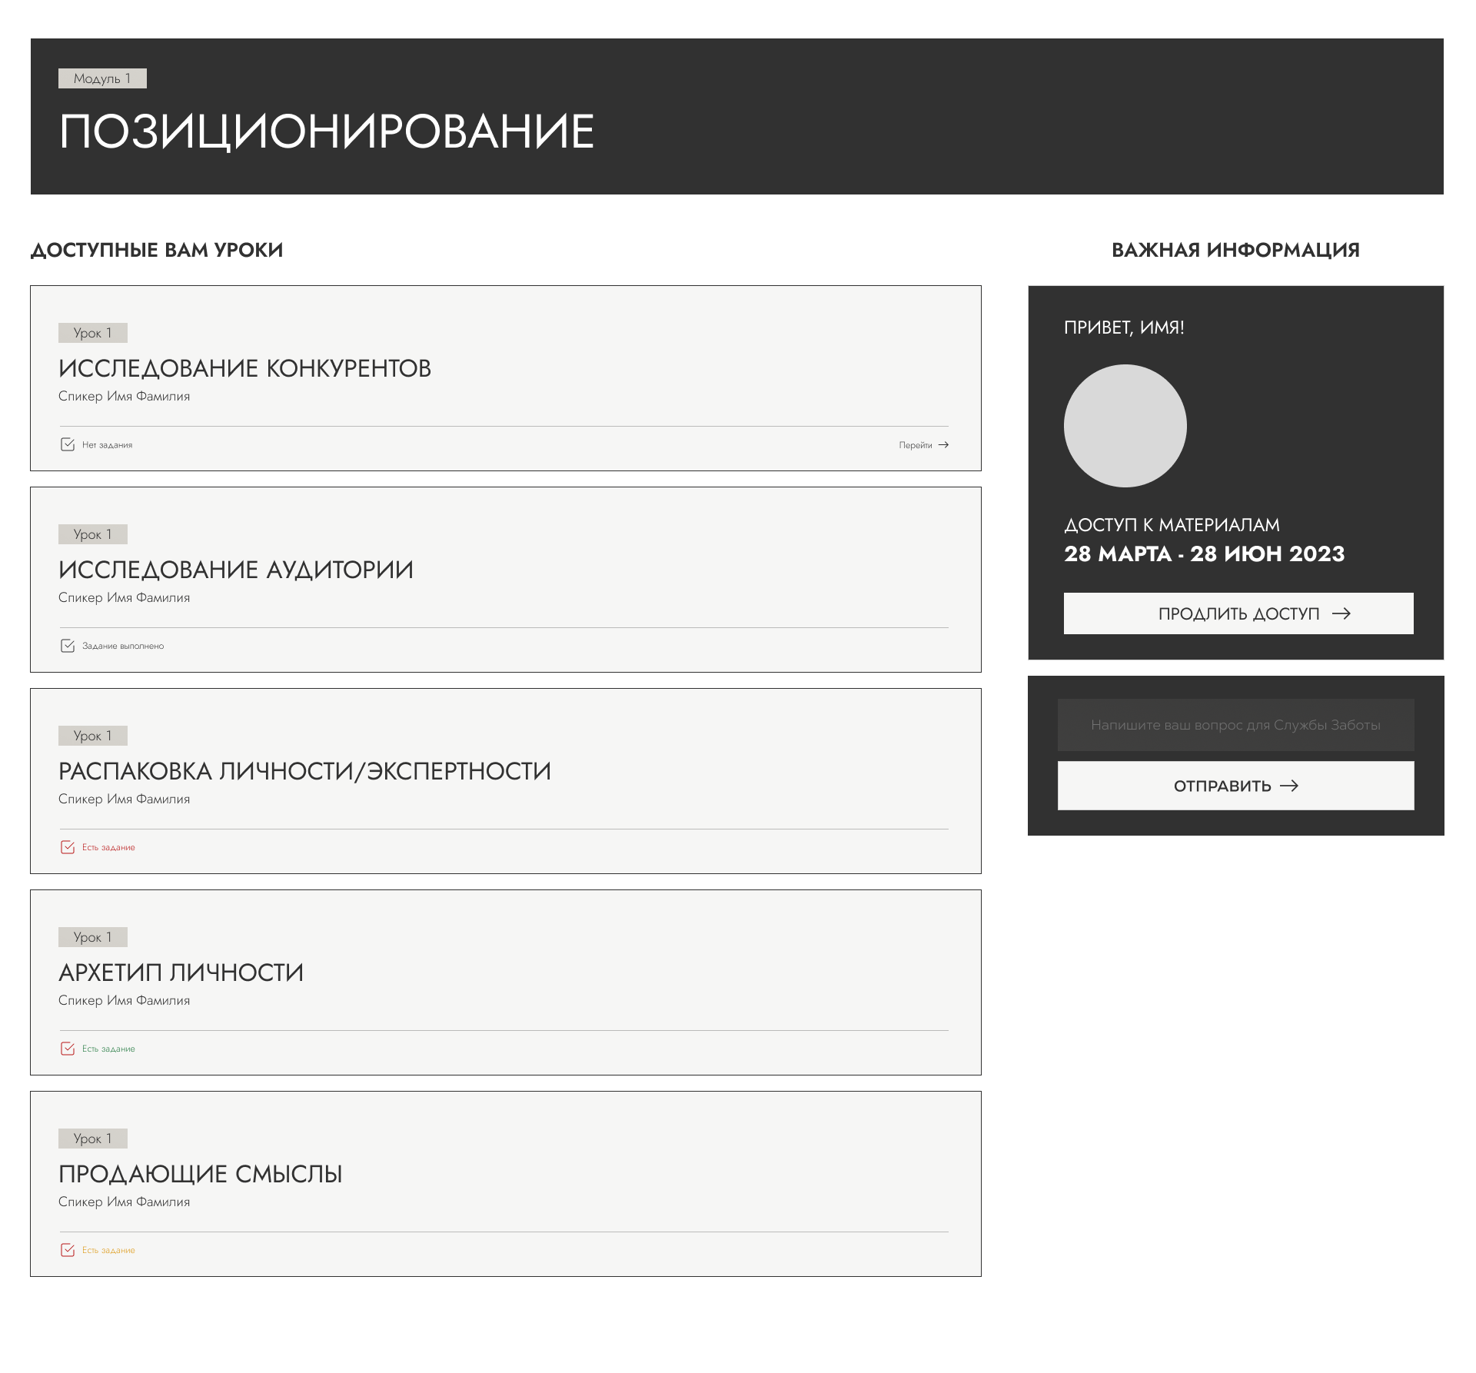
Task: Open the 'Перейти' link in first lesson
Action: [916, 445]
